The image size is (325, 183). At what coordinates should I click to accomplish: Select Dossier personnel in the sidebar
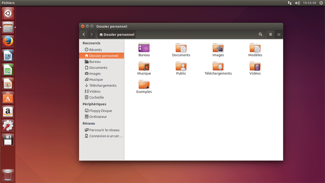pyautogui.click(x=101, y=56)
